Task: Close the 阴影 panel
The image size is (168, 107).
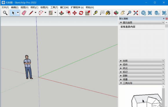Action: (x=163, y=76)
